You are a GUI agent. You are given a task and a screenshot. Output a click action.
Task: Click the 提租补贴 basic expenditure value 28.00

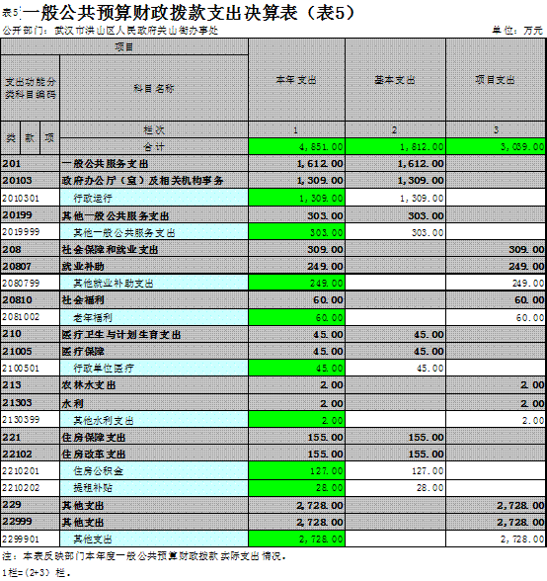coord(395,488)
